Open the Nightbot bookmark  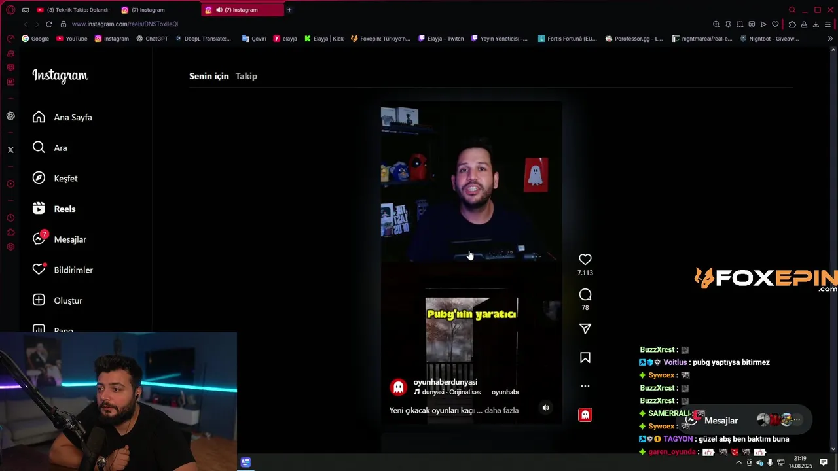(769, 39)
